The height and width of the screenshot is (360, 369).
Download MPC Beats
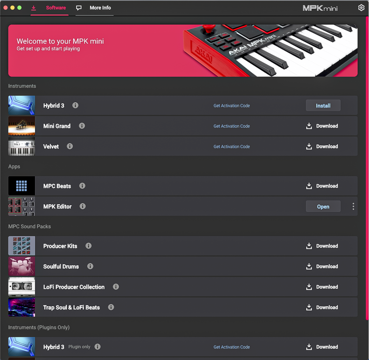pos(322,186)
